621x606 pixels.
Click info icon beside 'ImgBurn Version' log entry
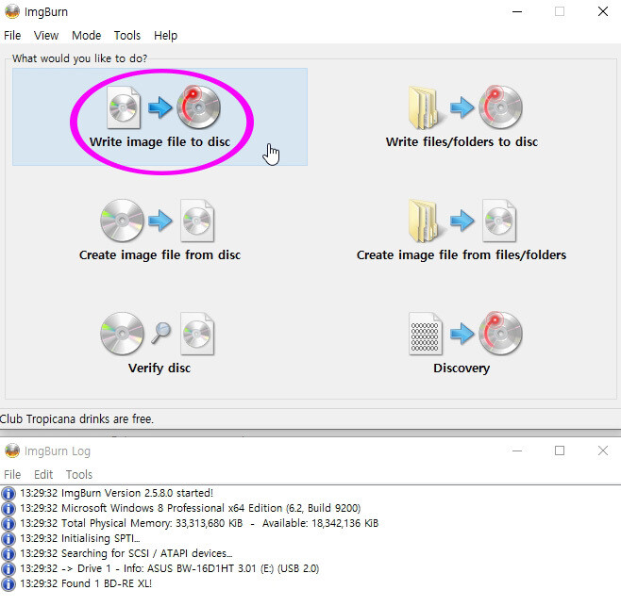8,493
